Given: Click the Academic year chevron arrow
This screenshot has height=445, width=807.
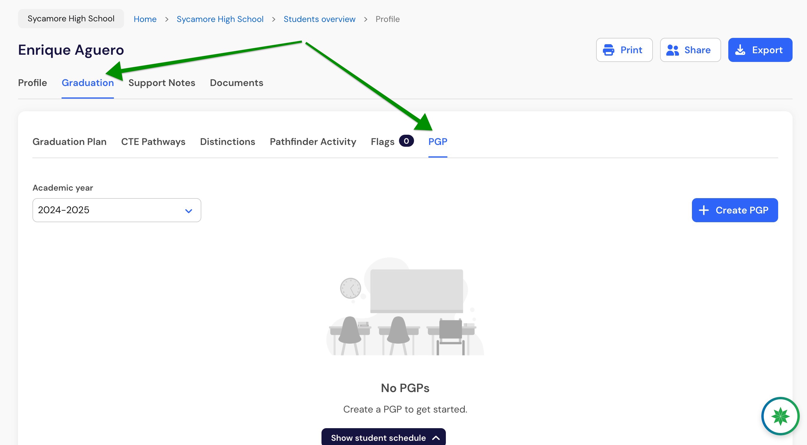Looking at the screenshot, I should [189, 211].
